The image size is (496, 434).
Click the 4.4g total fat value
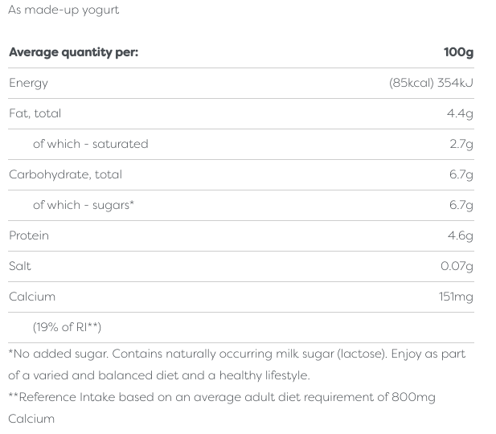pos(460,113)
